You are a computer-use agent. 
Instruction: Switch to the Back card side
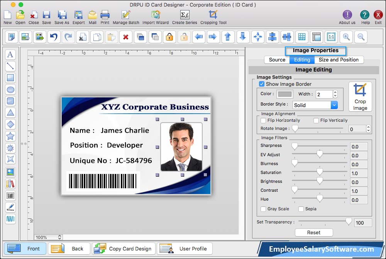pyautogui.click(x=69, y=249)
